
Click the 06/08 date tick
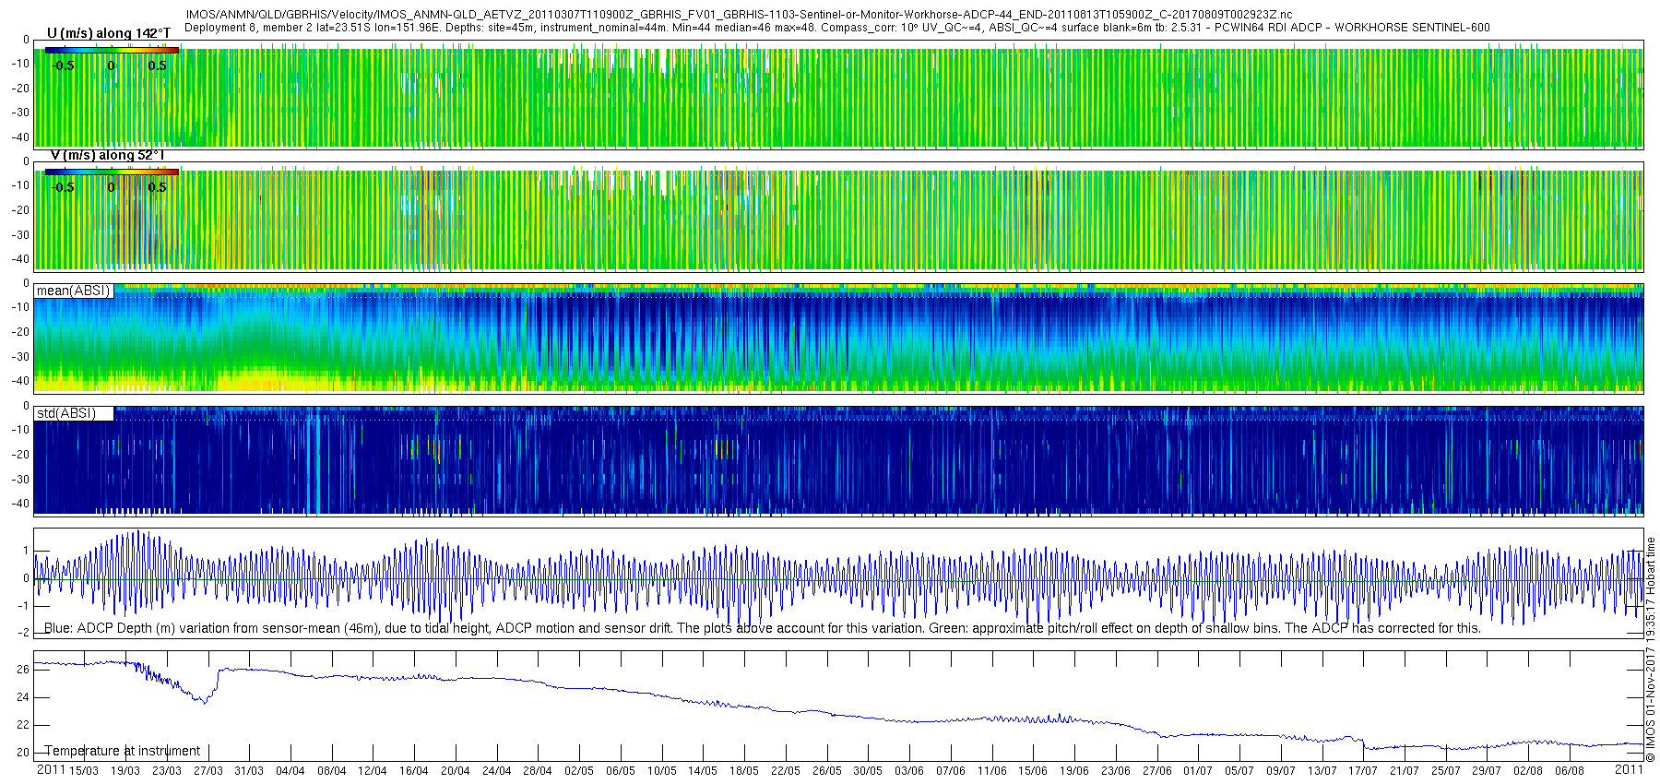(x=1570, y=771)
